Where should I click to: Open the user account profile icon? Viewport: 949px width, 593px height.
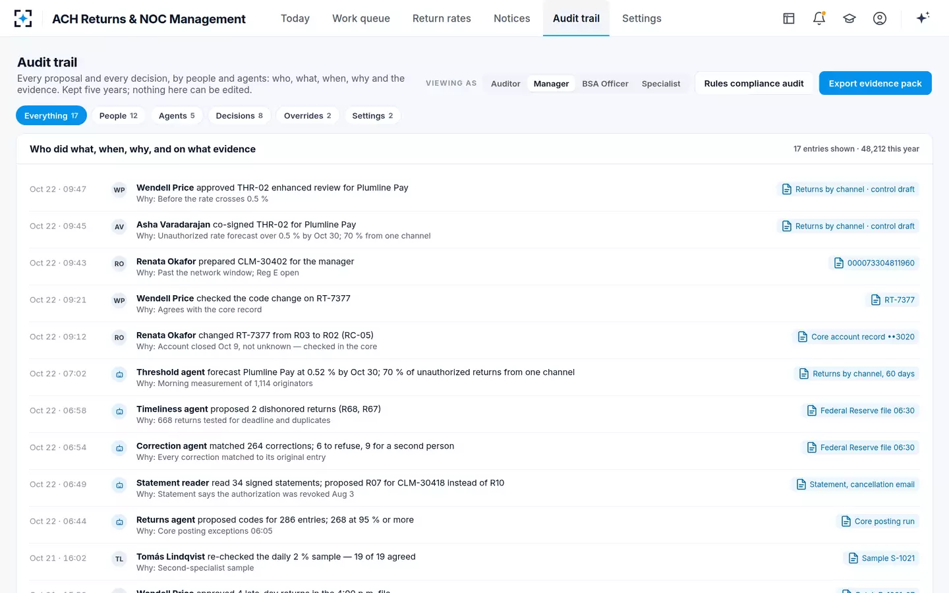pos(880,18)
